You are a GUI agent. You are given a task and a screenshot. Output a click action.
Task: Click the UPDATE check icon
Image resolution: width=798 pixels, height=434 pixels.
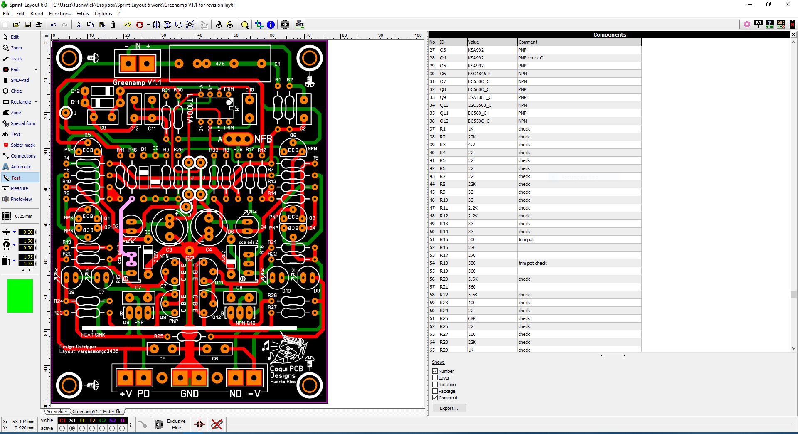pyautogui.click(x=300, y=25)
